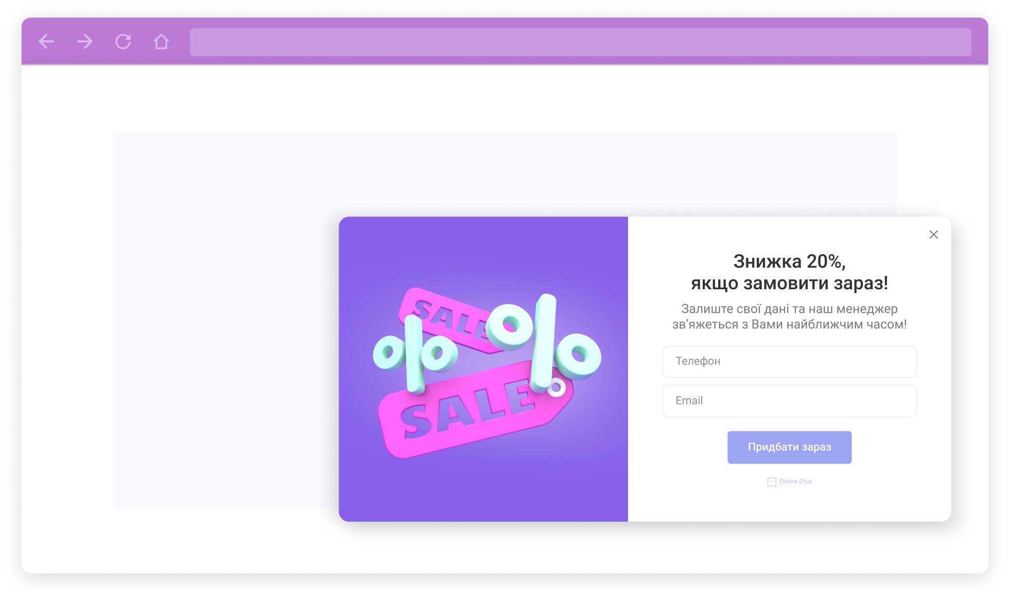The width and height of the screenshot is (1010, 599).
Task: Focus the browser address bar
Action: [x=580, y=42]
